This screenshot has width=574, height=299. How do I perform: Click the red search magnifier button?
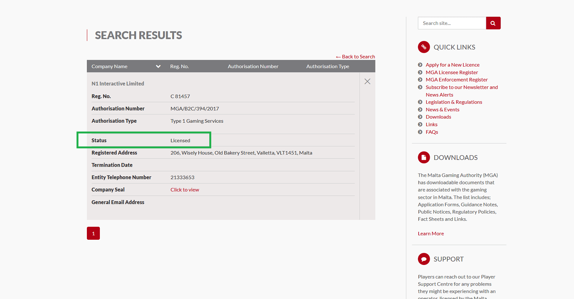pyautogui.click(x=493, y=23)
